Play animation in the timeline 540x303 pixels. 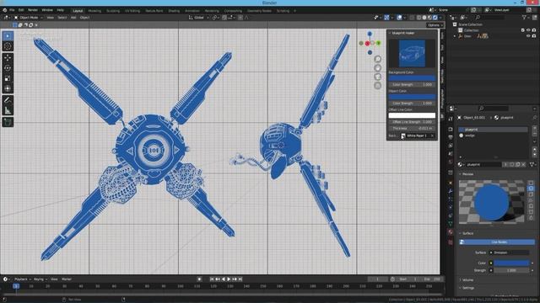[x=229, y=279]
